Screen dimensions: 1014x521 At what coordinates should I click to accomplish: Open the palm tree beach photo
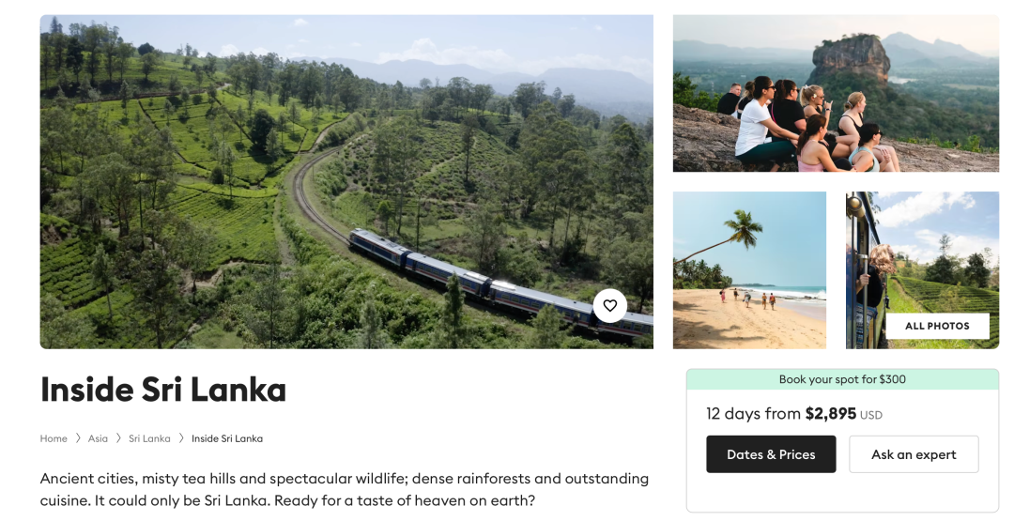pos(749,270)
